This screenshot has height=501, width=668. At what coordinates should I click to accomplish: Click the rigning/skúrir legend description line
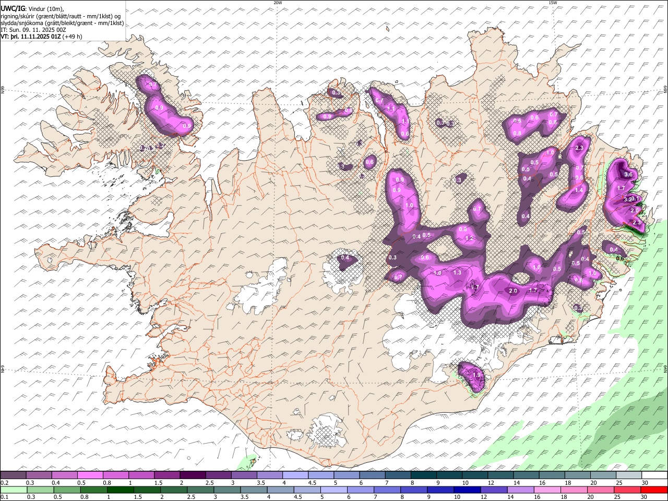(x=61, y=16)
